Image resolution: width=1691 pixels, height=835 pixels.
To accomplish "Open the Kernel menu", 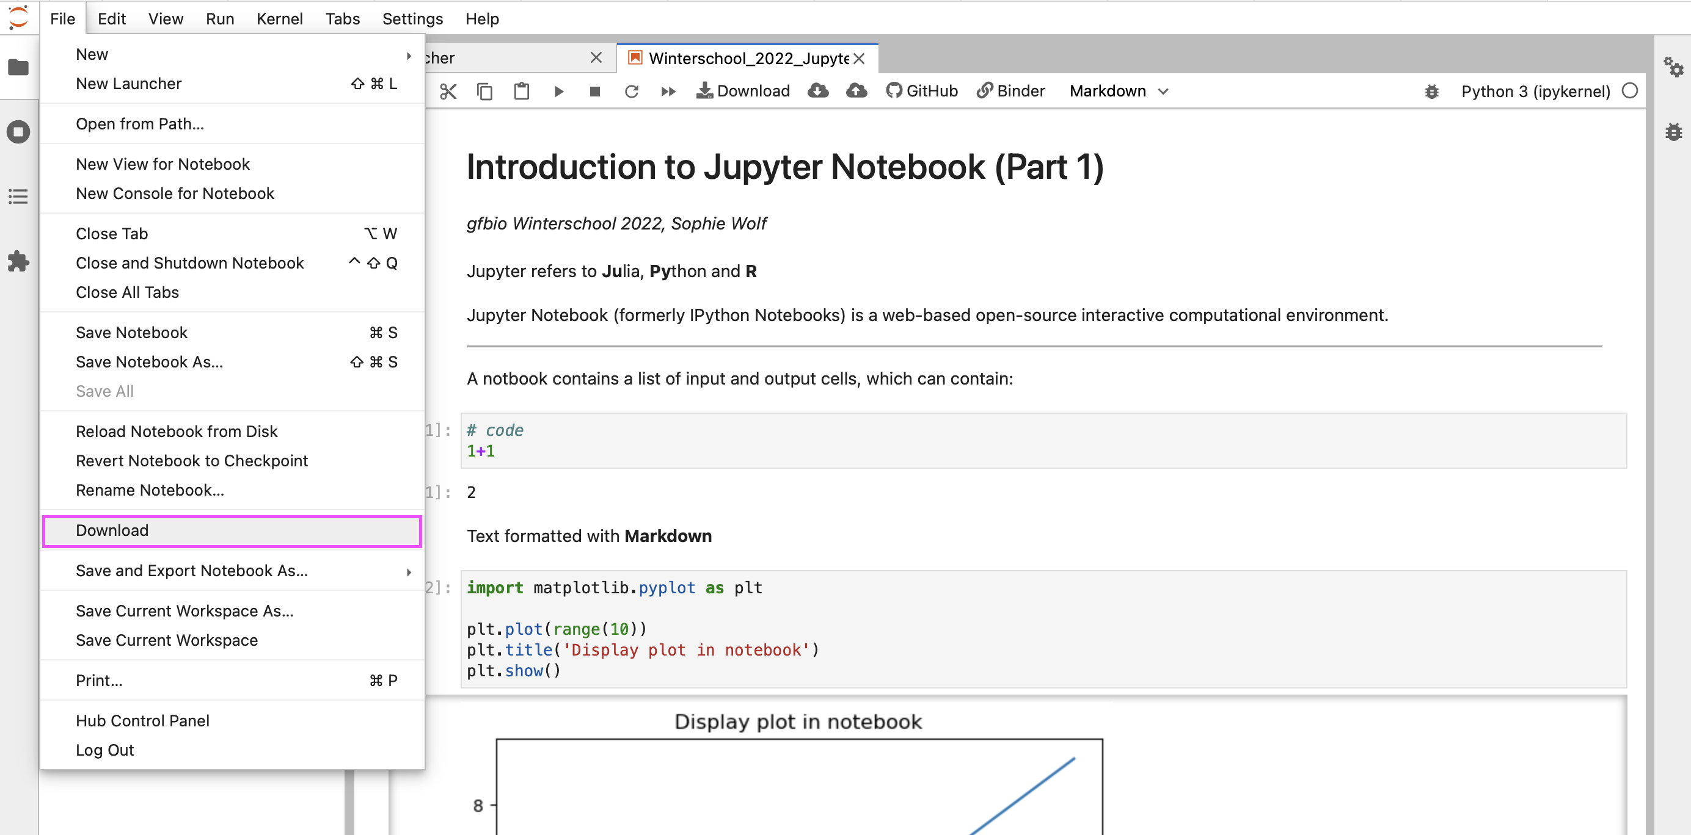I will click(280, 18).
